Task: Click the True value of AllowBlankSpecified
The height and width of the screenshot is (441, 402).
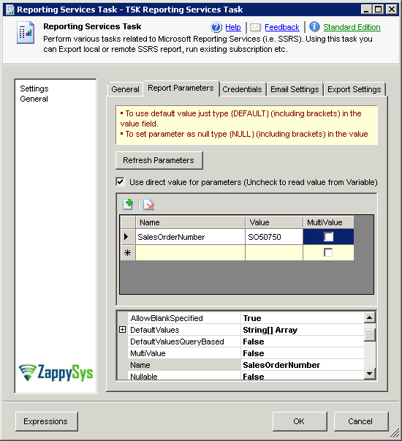Action: coord(252,318)
